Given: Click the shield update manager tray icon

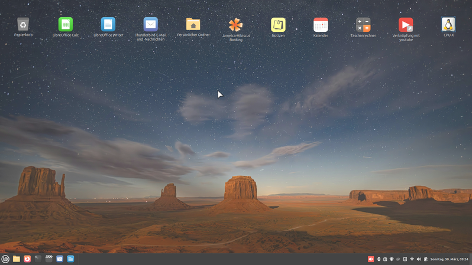Looking at the screenshot, I should click(392, 259).
